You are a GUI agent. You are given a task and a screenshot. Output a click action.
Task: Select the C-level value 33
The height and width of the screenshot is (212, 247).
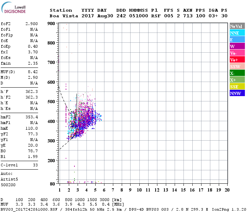(35, 165)
